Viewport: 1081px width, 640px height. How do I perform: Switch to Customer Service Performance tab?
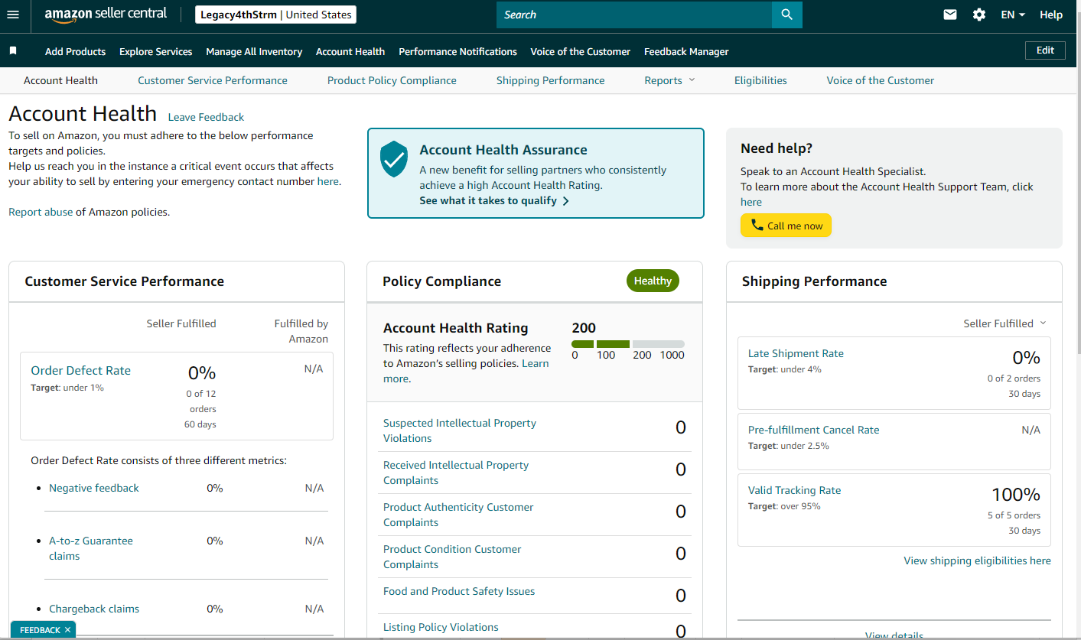[x=213, y=80]
